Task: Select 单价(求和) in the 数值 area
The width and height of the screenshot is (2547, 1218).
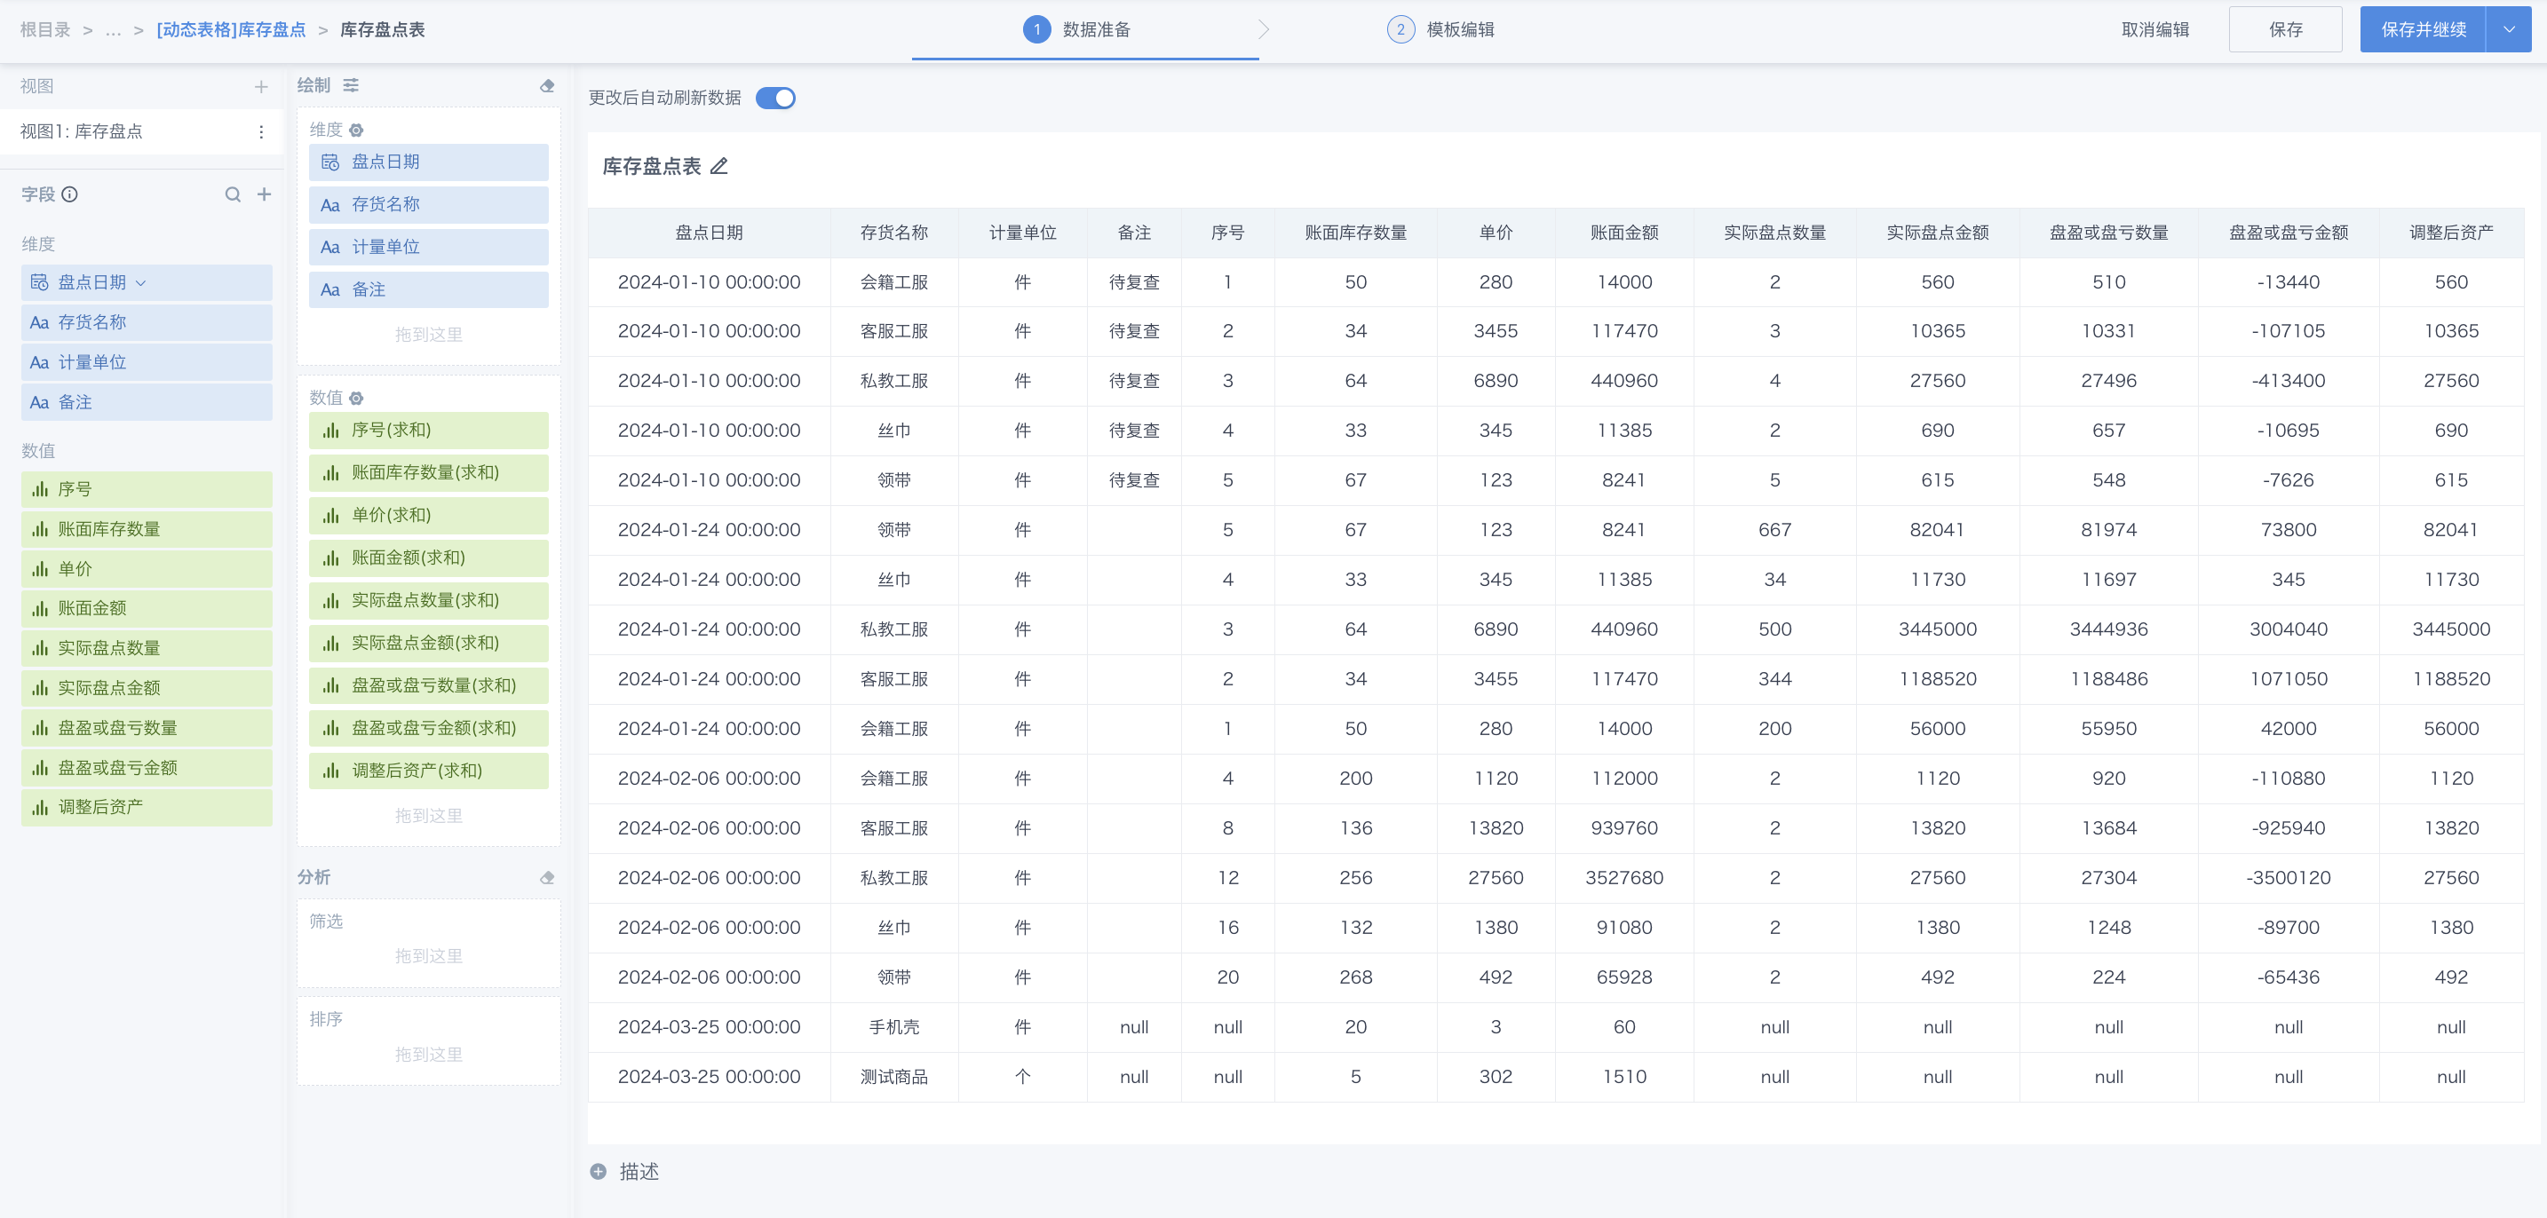Action: point(428,515)
